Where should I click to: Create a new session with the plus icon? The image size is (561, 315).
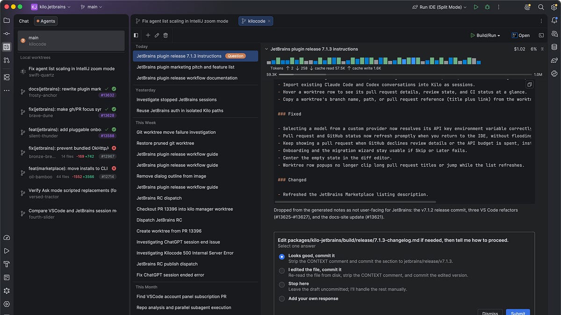(x=148, y=35)
